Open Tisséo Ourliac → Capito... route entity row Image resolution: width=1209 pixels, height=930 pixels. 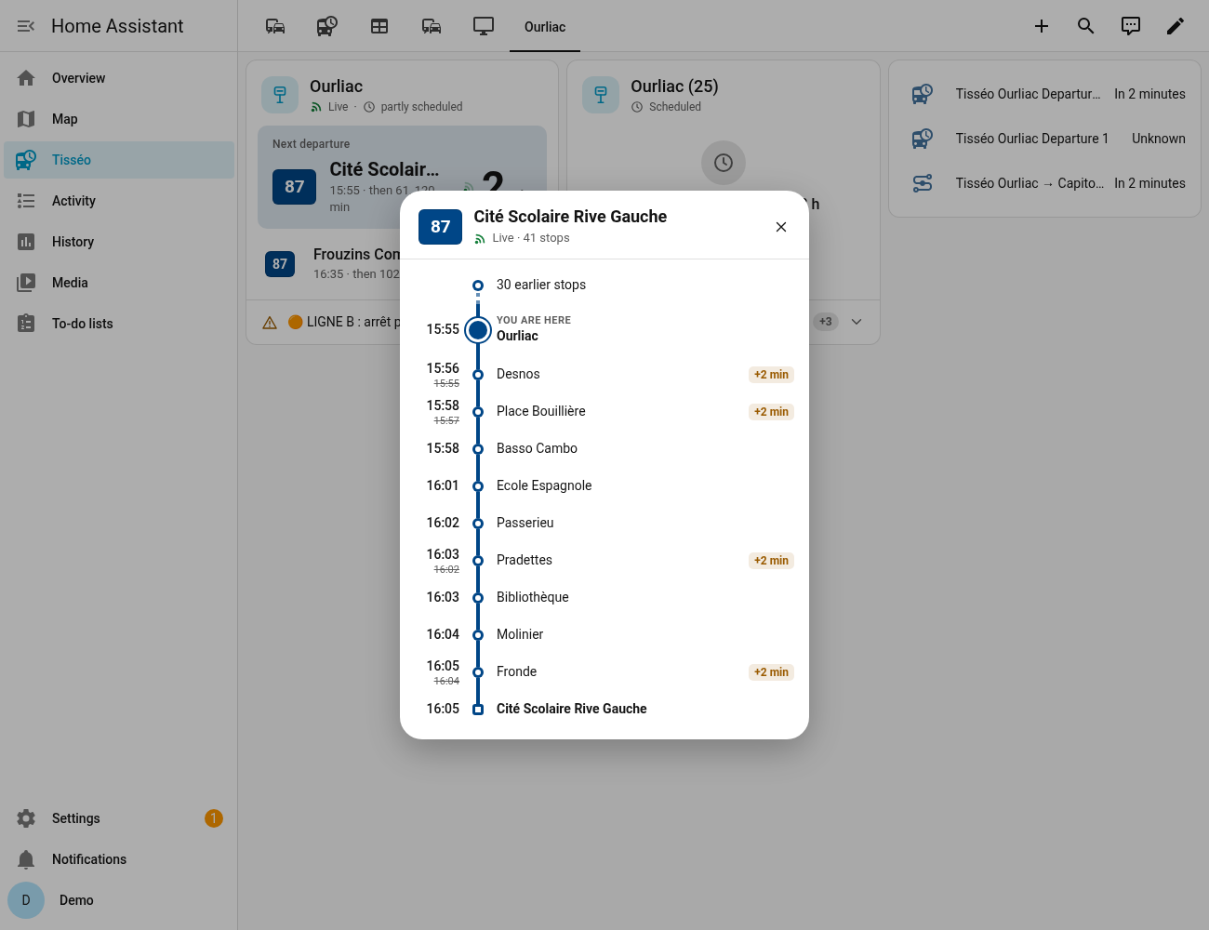click(1045, 183)
